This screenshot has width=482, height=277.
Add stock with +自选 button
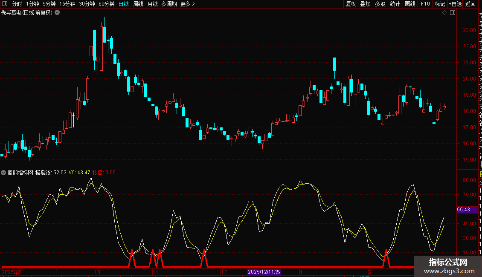tap(455, 4)
